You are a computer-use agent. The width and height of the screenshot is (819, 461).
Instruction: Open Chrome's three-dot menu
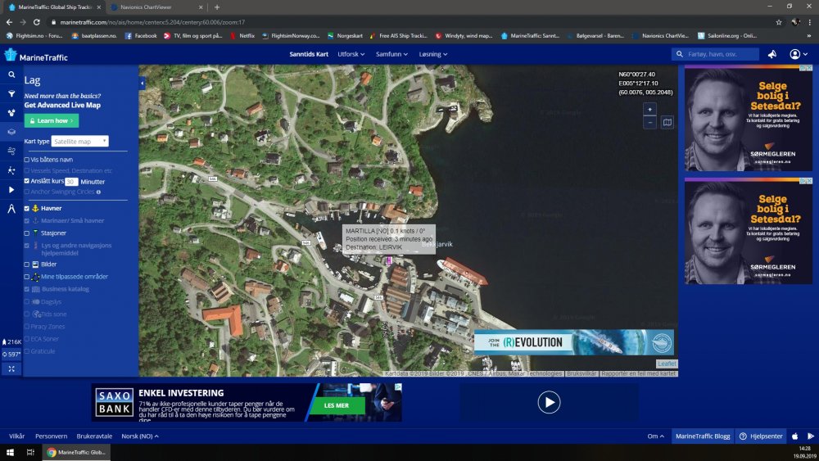(810, 22)
